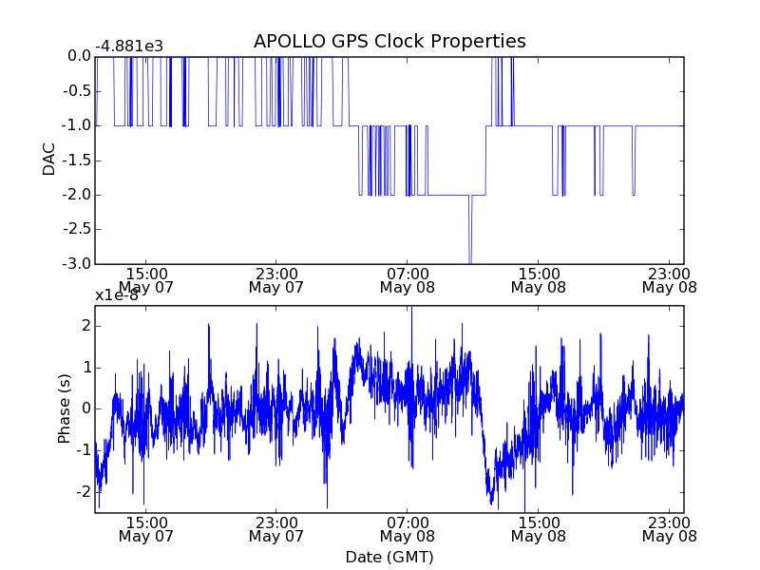Click the '-2' tick on the Phase axis

tap(85, 492)
